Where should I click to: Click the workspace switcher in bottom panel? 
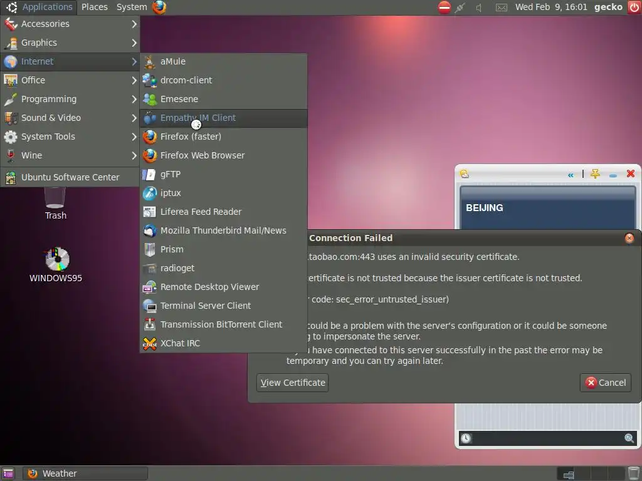(591, 473)
